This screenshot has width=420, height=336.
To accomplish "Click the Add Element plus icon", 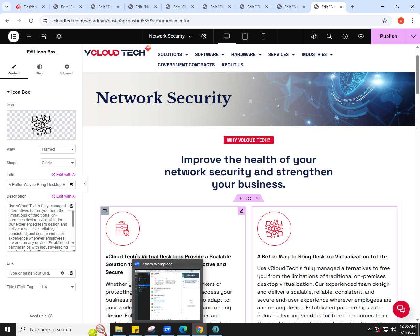I will (29, 36).
